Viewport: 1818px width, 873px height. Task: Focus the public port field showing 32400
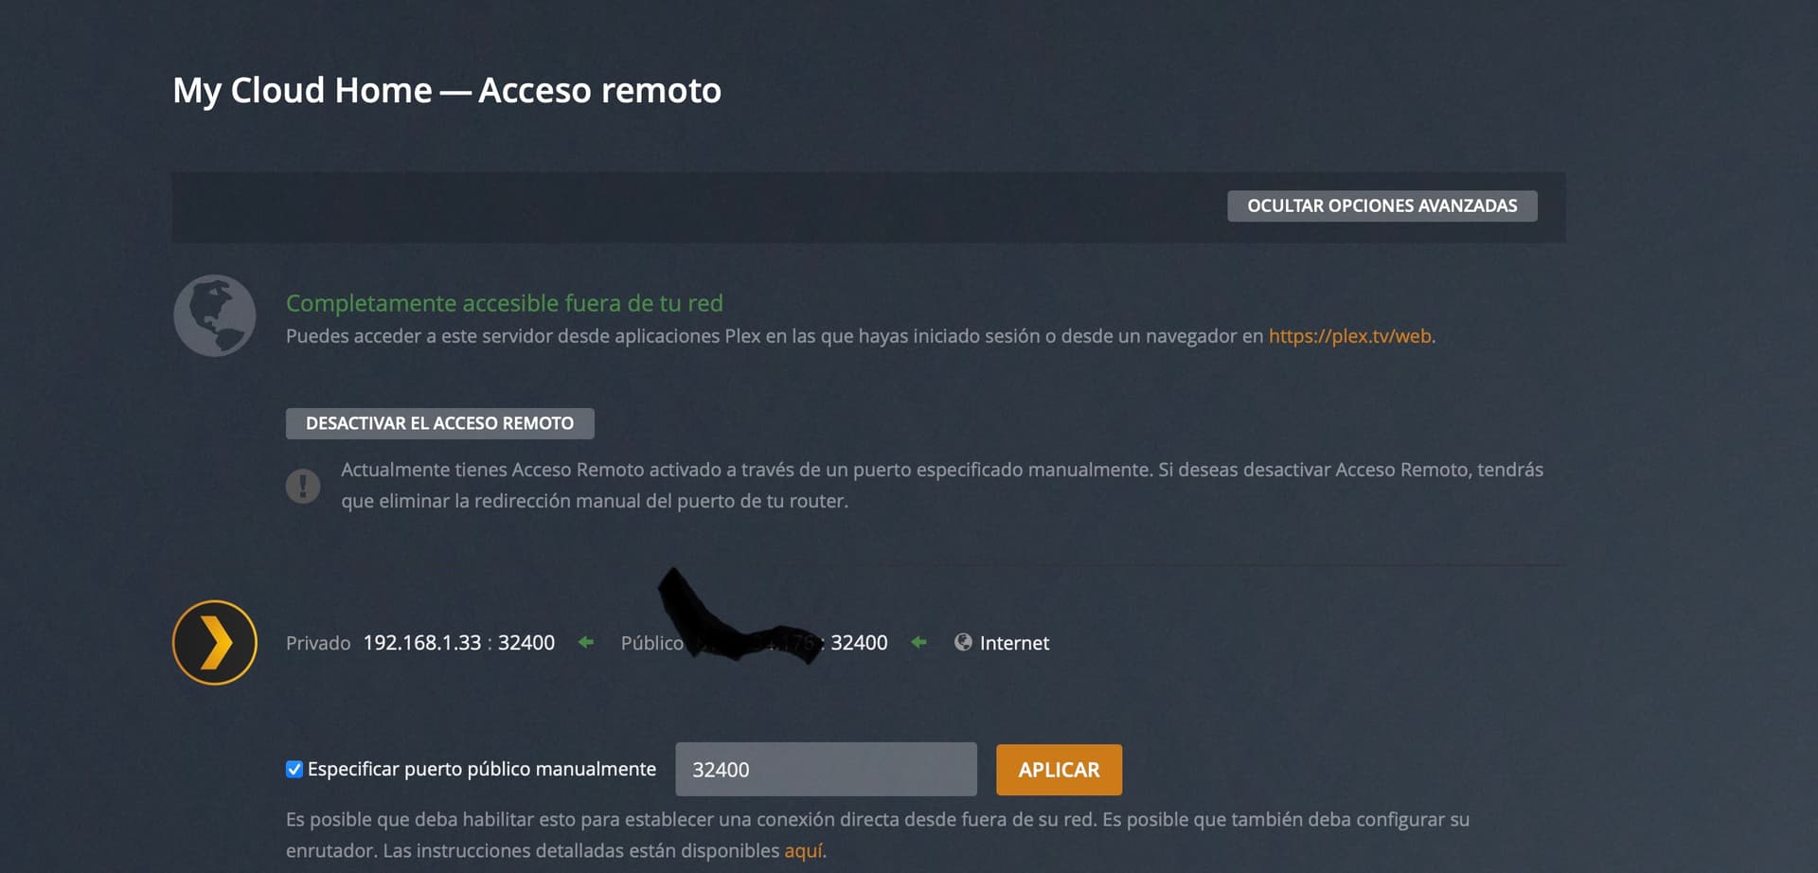826,770
